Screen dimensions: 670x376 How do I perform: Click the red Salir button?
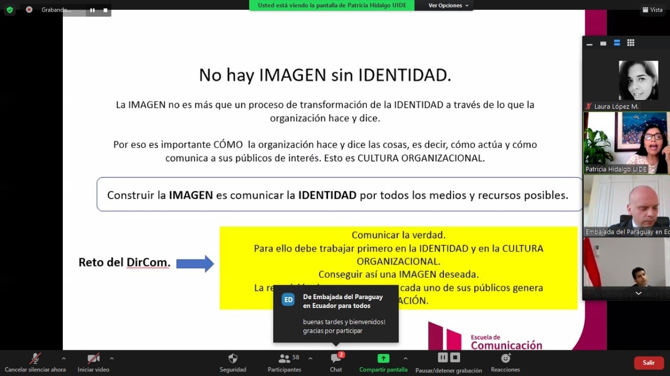649,362
